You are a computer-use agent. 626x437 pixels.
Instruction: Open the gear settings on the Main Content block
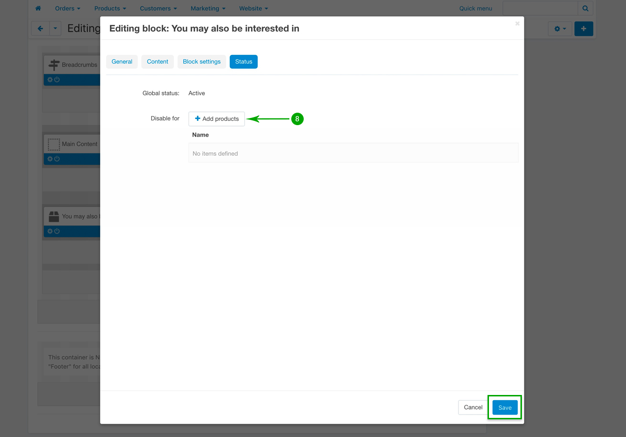(x=50, y=159)
